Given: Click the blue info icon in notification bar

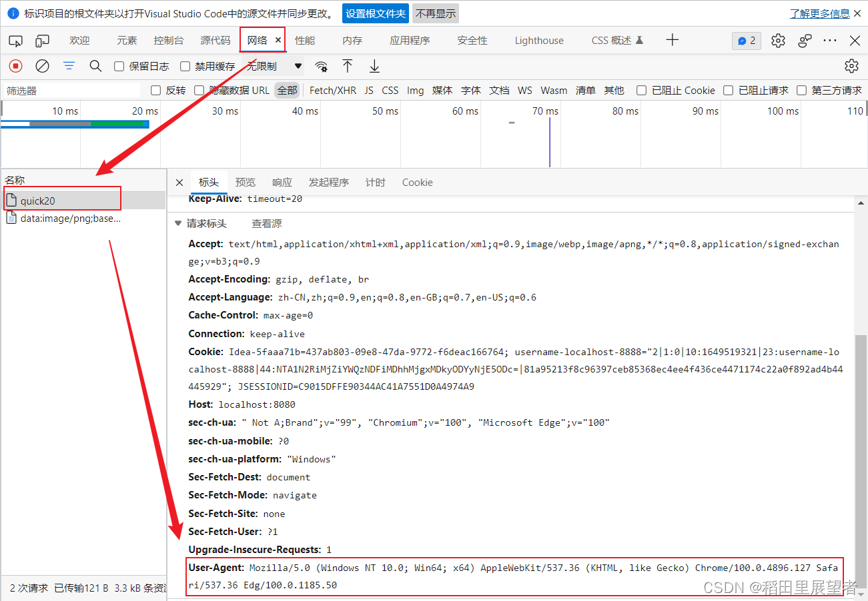Looking at the screenshot, I should [x=13, y=13].
